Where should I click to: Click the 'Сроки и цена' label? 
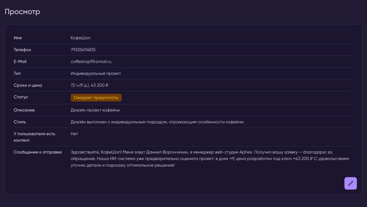coord(28,85)
